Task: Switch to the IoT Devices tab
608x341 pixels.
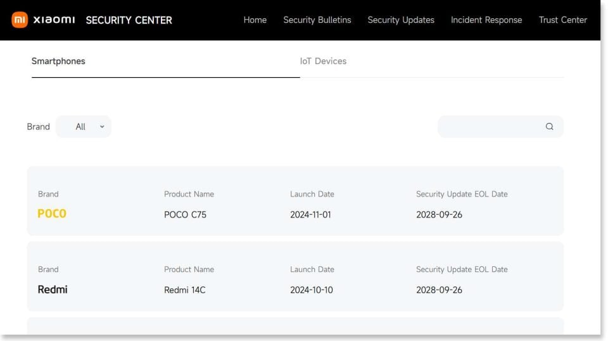Action: [323, 61]
